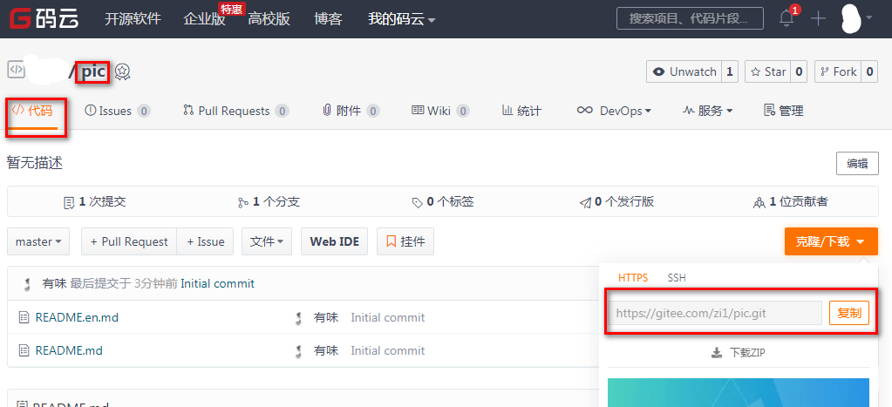Click the Fork count 0
892x407 pixels.
(x=870, y=71)
